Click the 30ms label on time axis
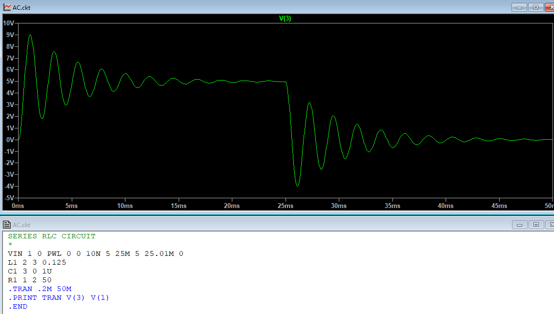The width and height of the screenshot is (554, 314). point(339,206)
